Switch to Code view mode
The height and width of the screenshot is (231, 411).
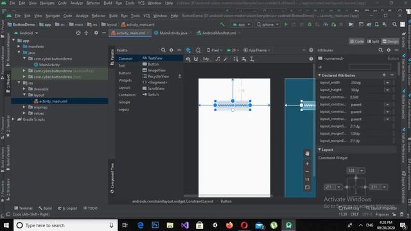[x=356, y=41]
